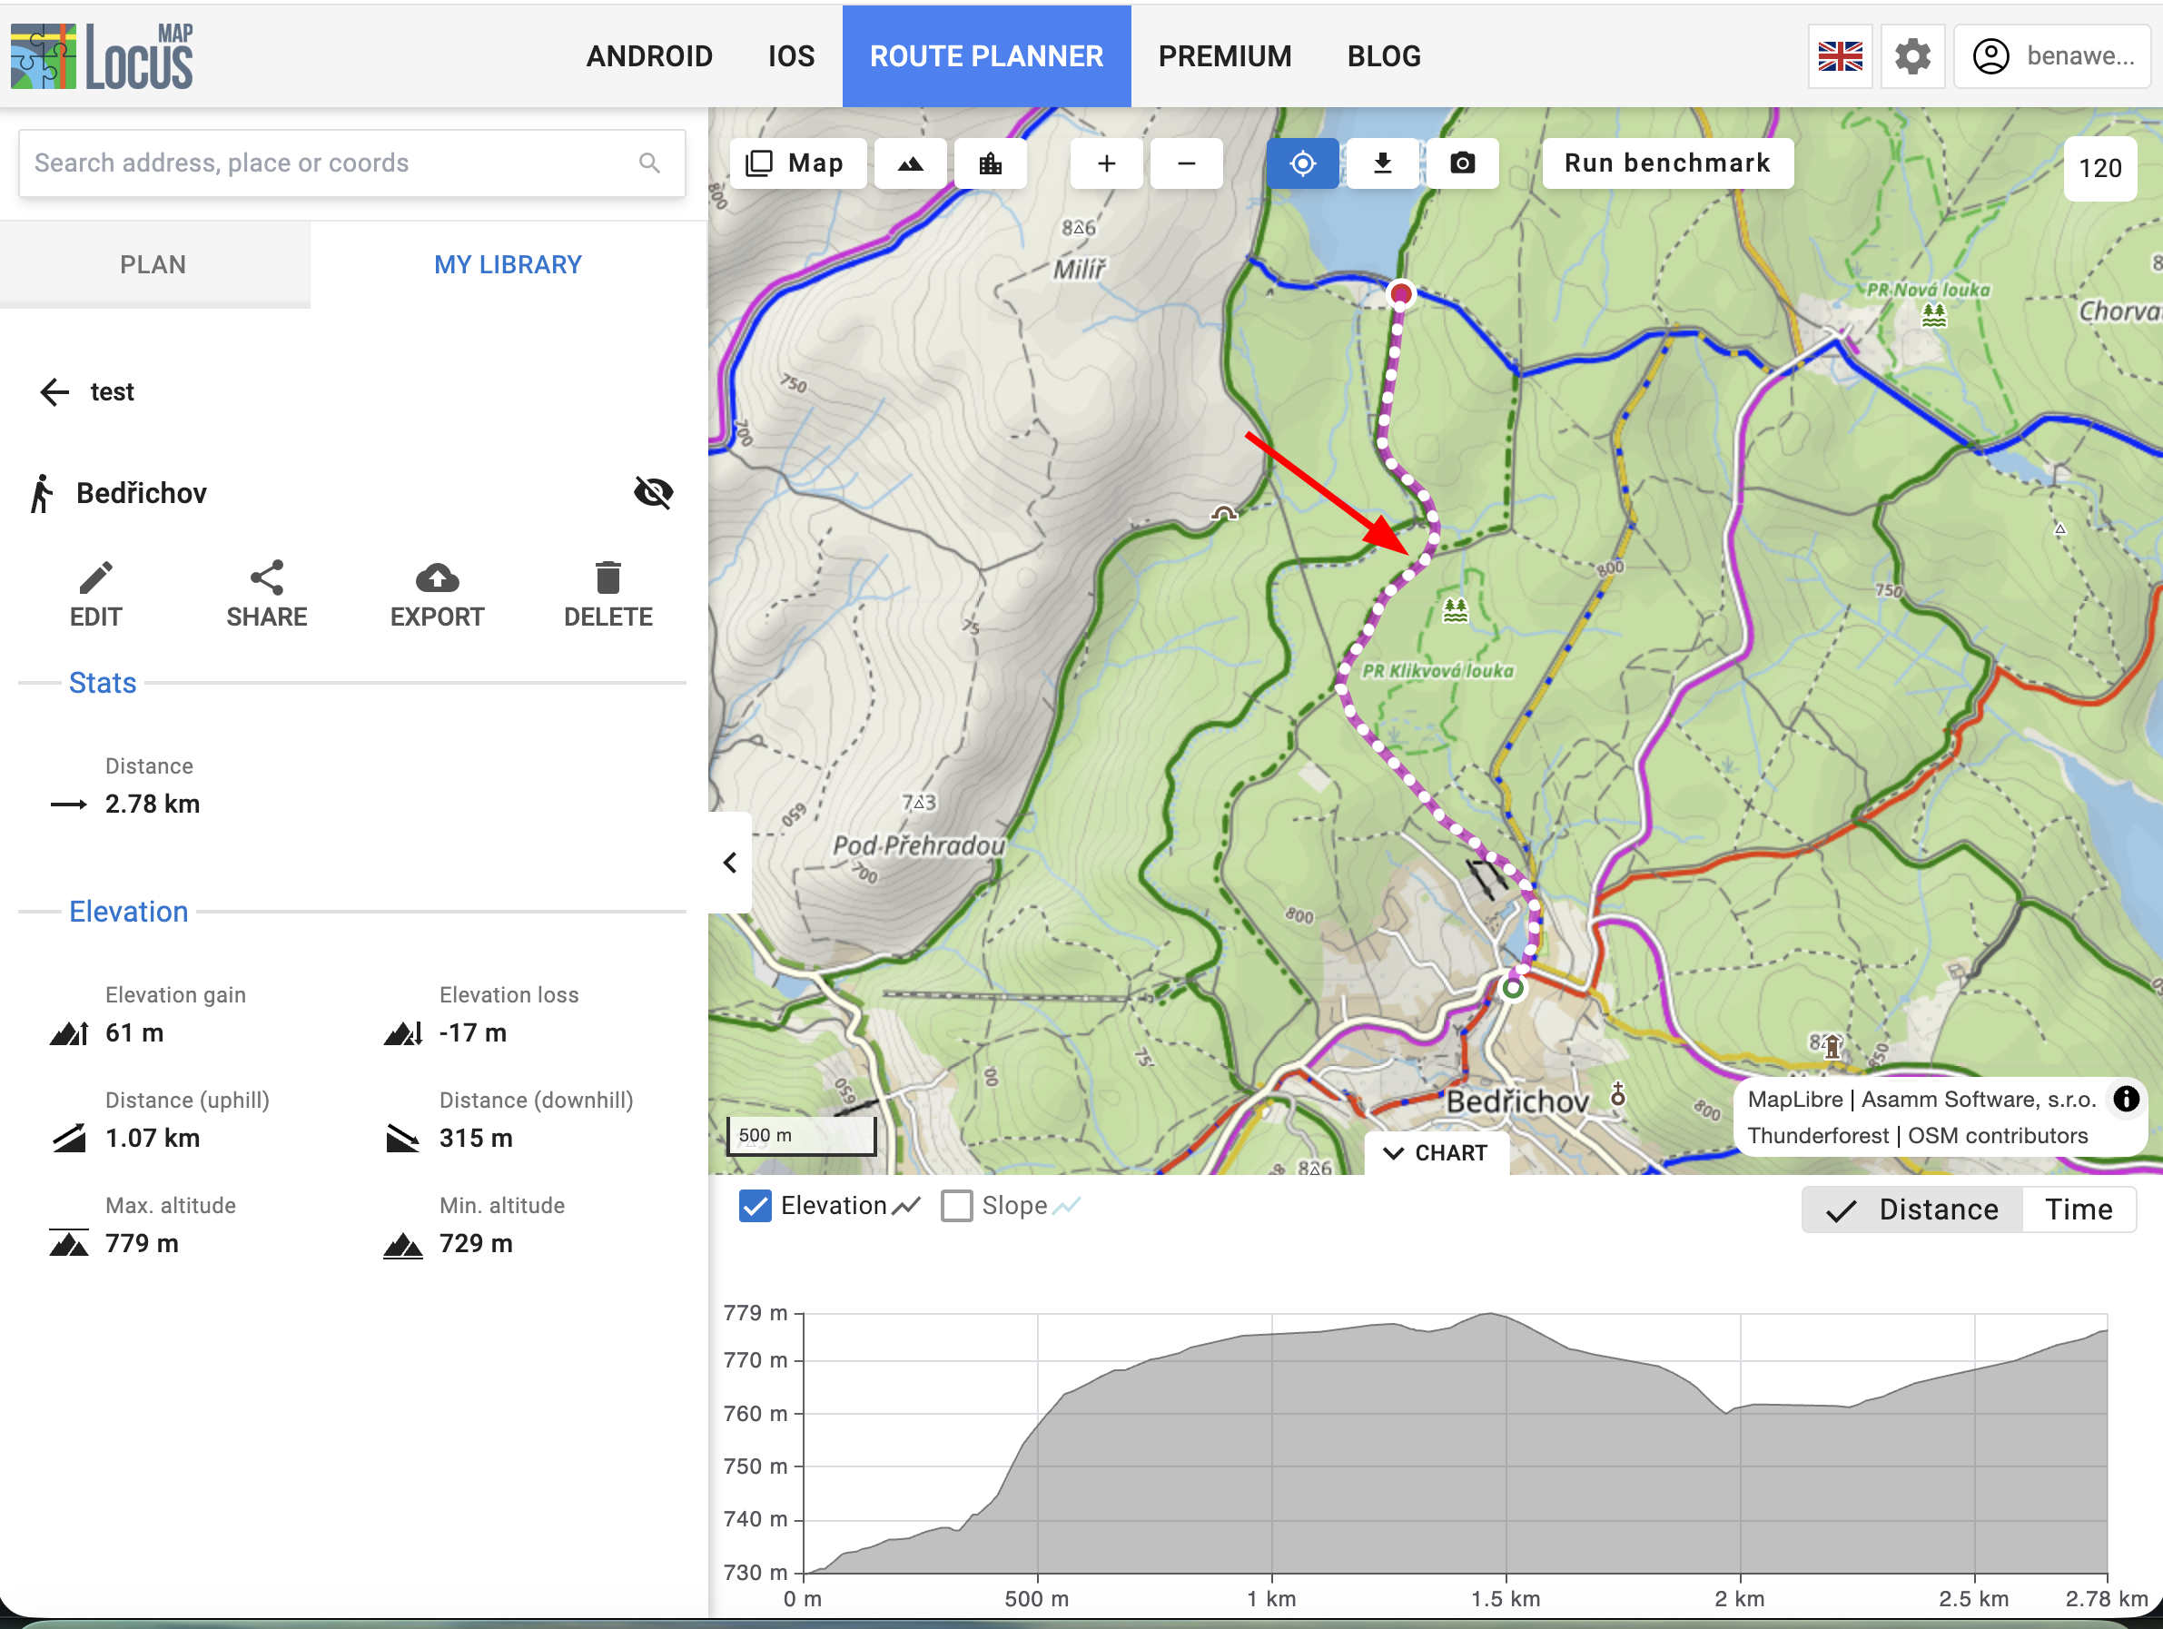This screenshot has height=1629, width=2163.
Task: Go back with the arrow beside test
Action: coord(54,392)
